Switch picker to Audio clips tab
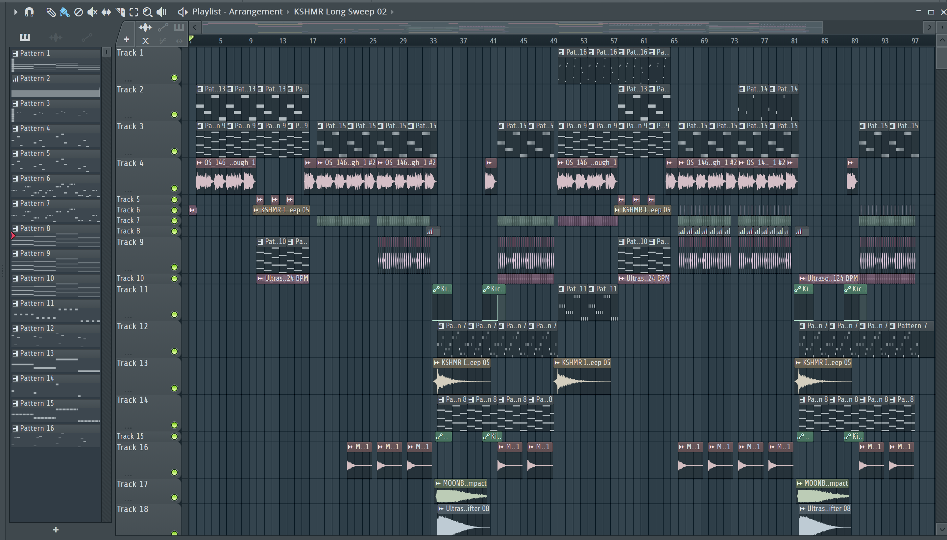Viewport: 947px width, 540px height. [56, 37]
